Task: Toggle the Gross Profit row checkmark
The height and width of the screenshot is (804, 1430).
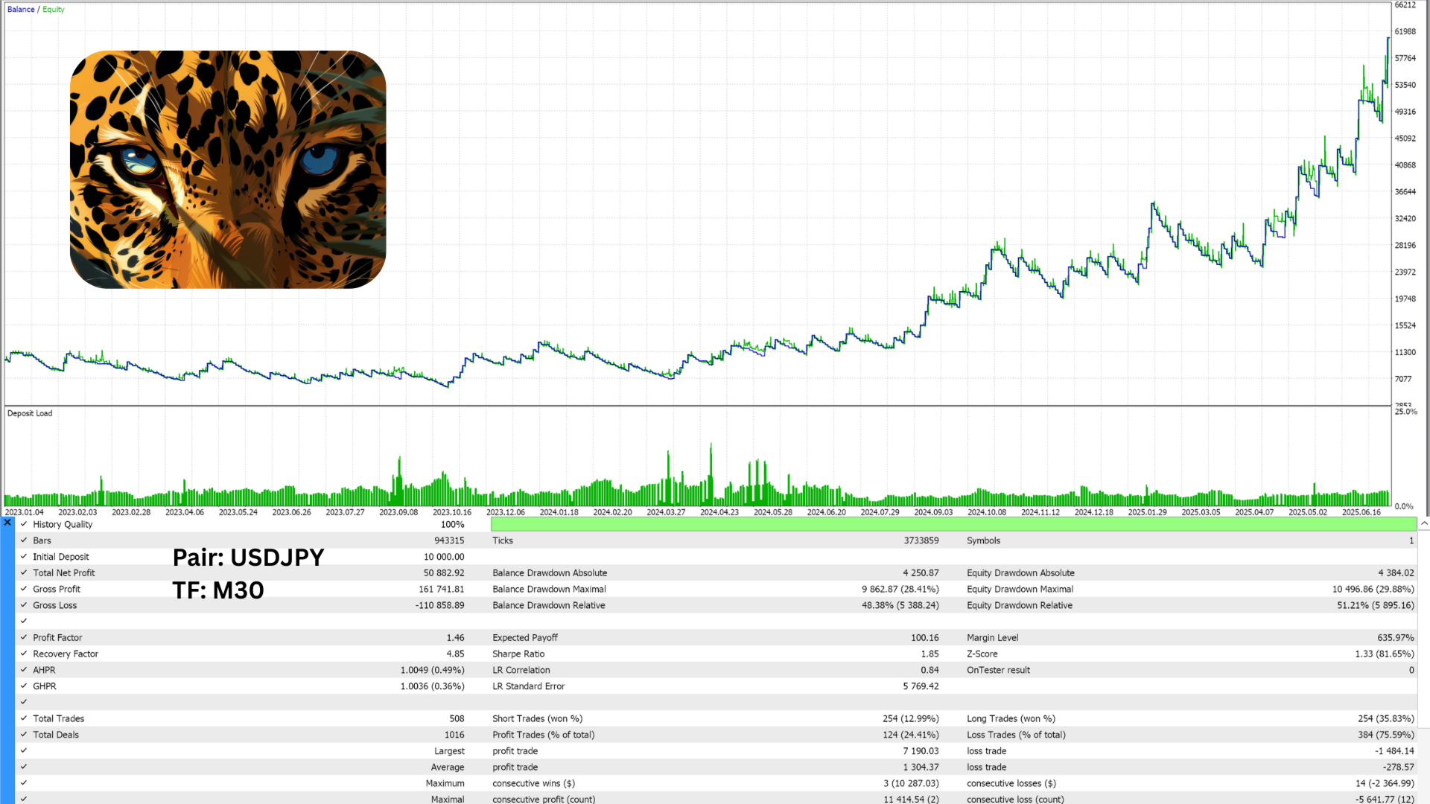Action: 24,589
